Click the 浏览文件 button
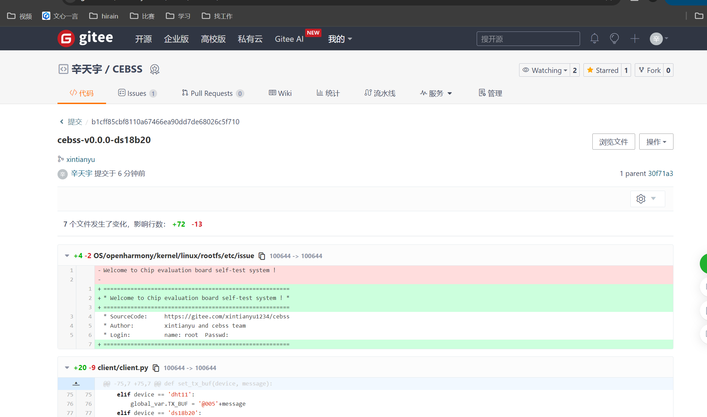This screenshot has width=707, height=417. 613,141
